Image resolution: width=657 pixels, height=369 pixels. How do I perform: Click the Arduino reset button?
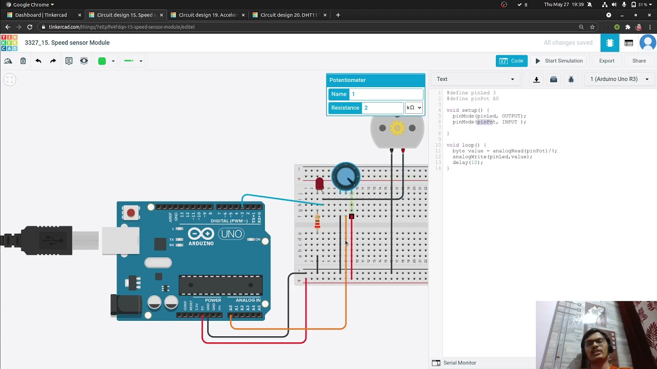tap(131, 213)
